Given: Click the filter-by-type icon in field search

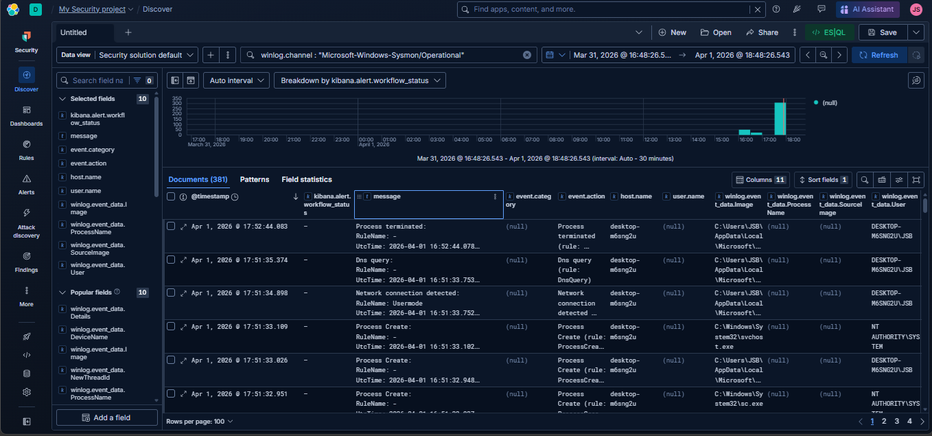Looking at the screenshot, I should [137, 80].
